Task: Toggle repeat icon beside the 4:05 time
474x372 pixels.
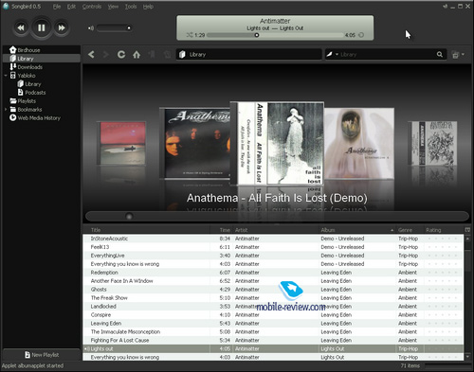Action: click(361, 35)
